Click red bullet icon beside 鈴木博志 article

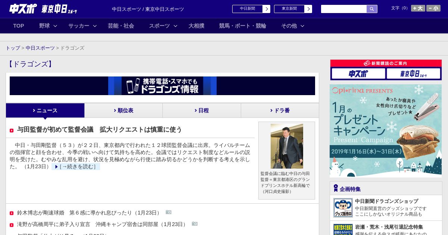[x=12, y=213]
